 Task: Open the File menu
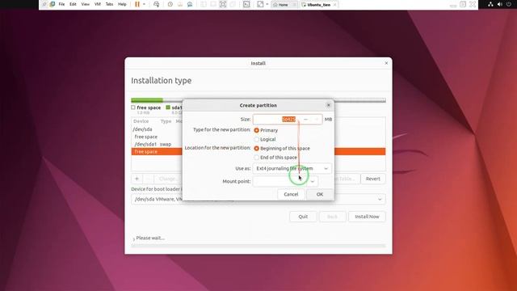(61, 4)
